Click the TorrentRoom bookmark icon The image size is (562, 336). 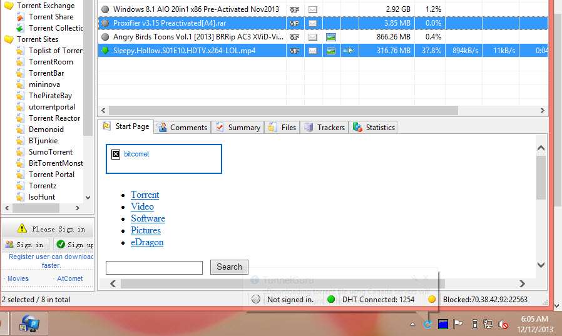coord(21,61)
